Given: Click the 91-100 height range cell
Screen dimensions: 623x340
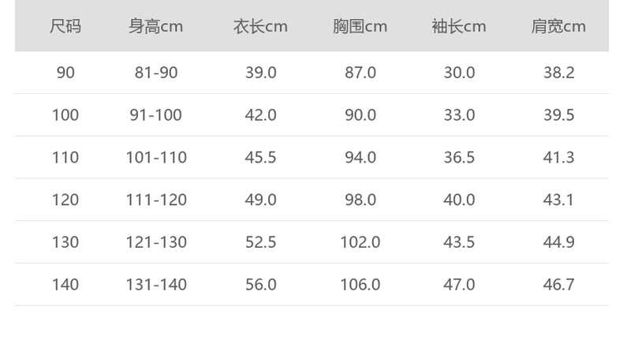Looking at the screenshot, I should pyautogui.click(x=156, y=115).
